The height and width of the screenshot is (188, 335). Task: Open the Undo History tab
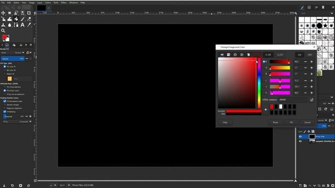pos(21,45)
